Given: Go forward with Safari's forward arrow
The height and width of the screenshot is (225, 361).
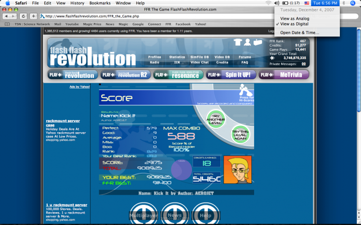Looking at the screenshot, I should click(x=13, y=16).
